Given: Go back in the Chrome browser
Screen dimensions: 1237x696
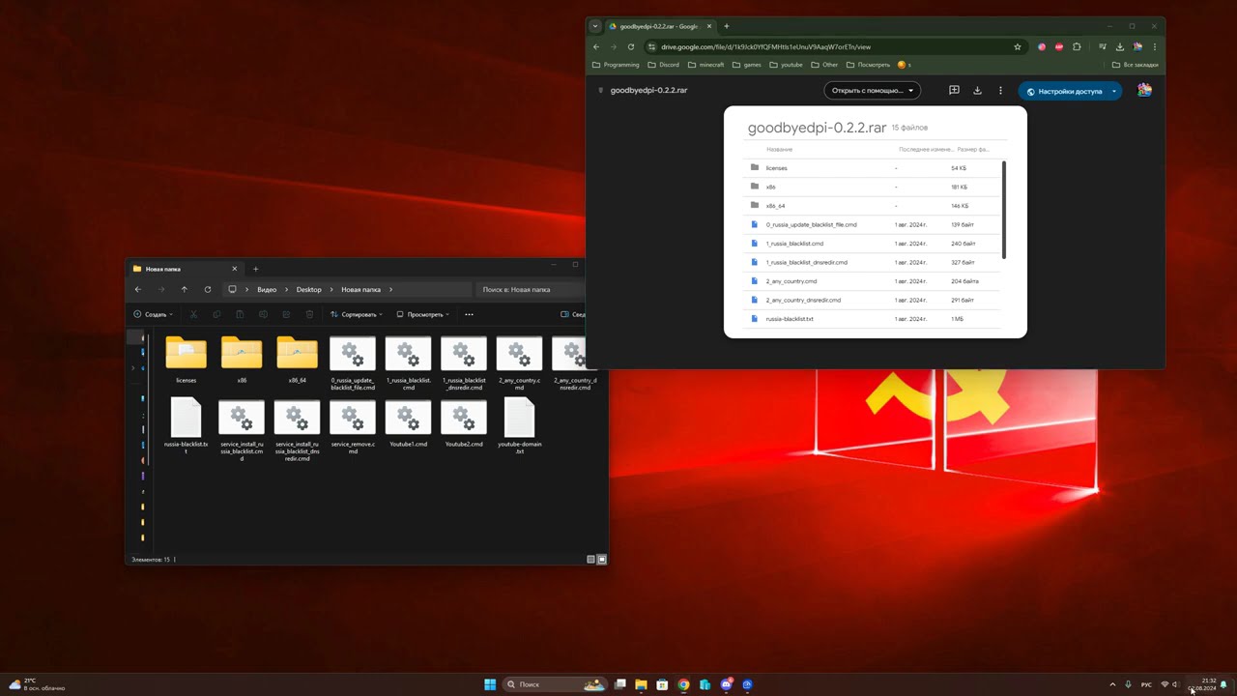Looking at the screenshot, I should tap(596, 46).
